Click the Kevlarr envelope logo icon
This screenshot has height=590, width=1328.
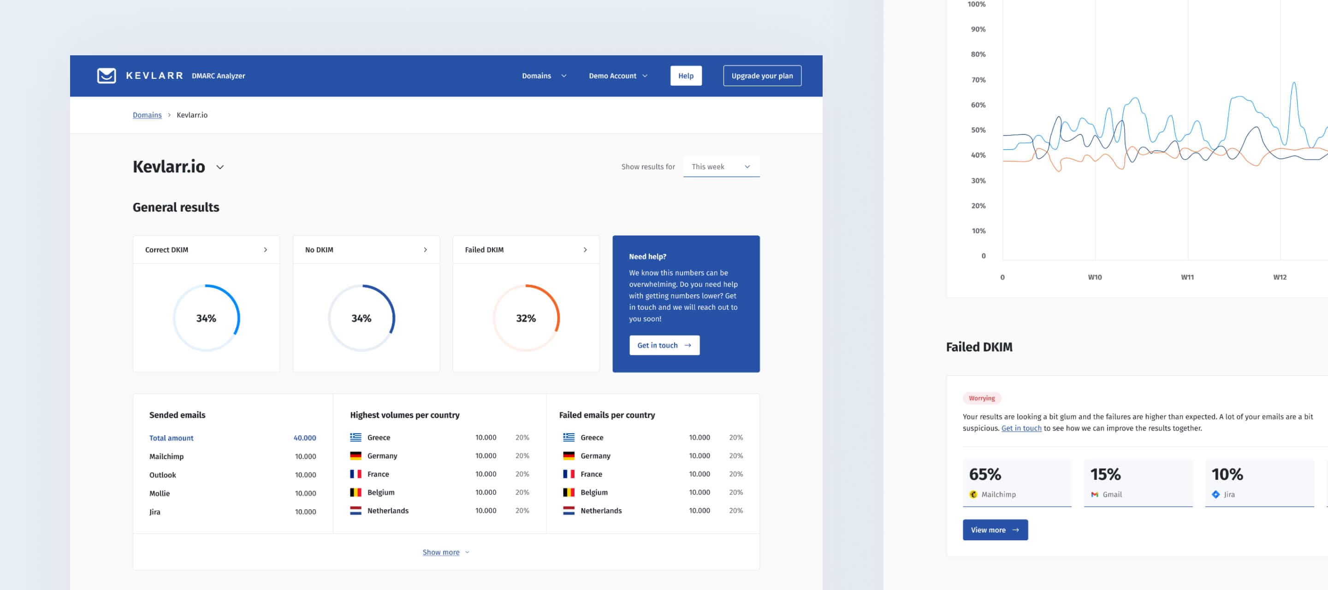point(106,76)
